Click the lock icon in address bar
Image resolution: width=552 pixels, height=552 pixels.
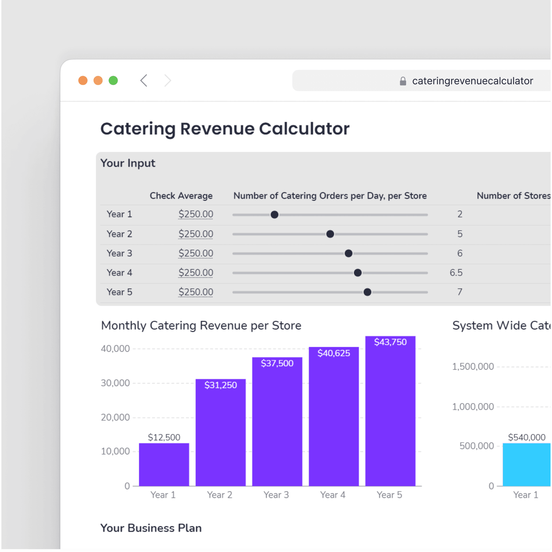tap(404, 81)
